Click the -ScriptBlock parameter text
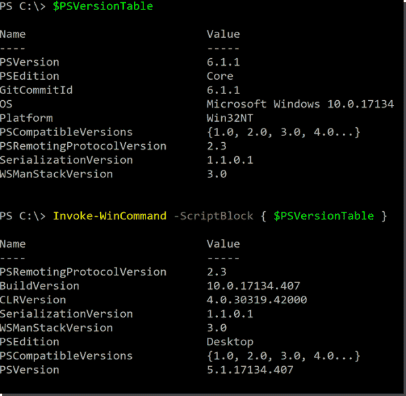406x396 pixels. click(213, 216)
